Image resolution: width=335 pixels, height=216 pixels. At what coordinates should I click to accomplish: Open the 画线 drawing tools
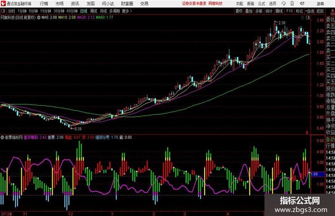pos(279,11)
